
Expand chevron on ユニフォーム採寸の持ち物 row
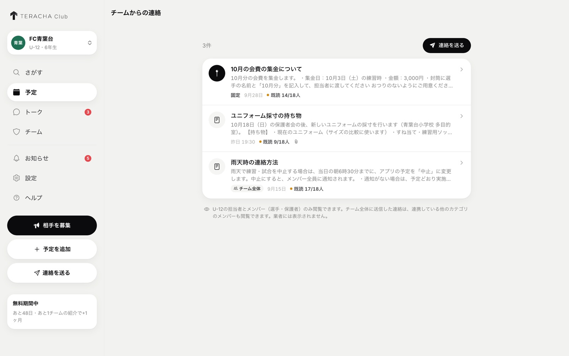pyautogui.click(x=461, y=116)
